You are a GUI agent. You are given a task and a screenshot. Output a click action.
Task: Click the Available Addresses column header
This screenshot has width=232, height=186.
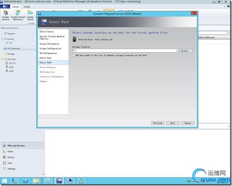[207, 37]
